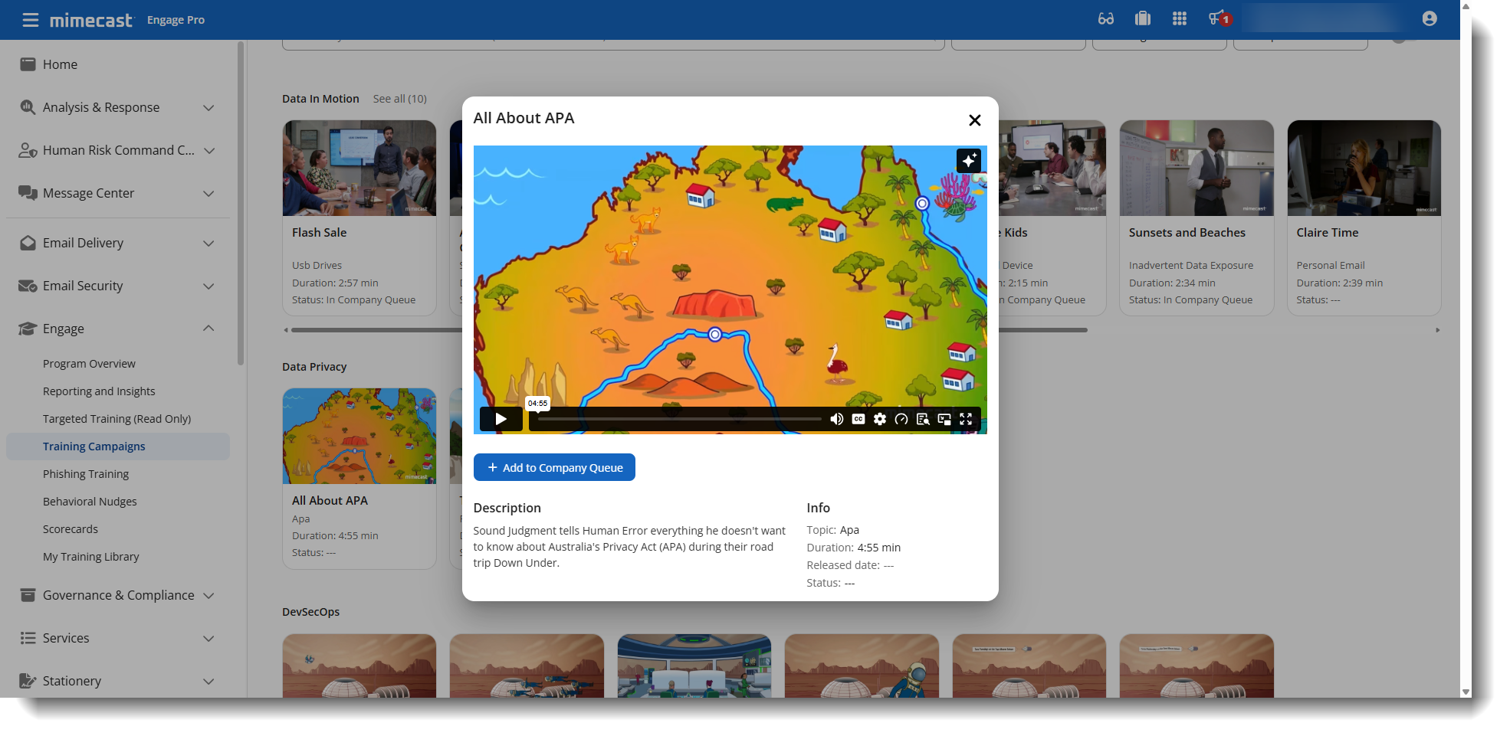The width and height of the screenshot is (1510, 736).
Task: Add video to Company Queue
Action: pos(554,467)
